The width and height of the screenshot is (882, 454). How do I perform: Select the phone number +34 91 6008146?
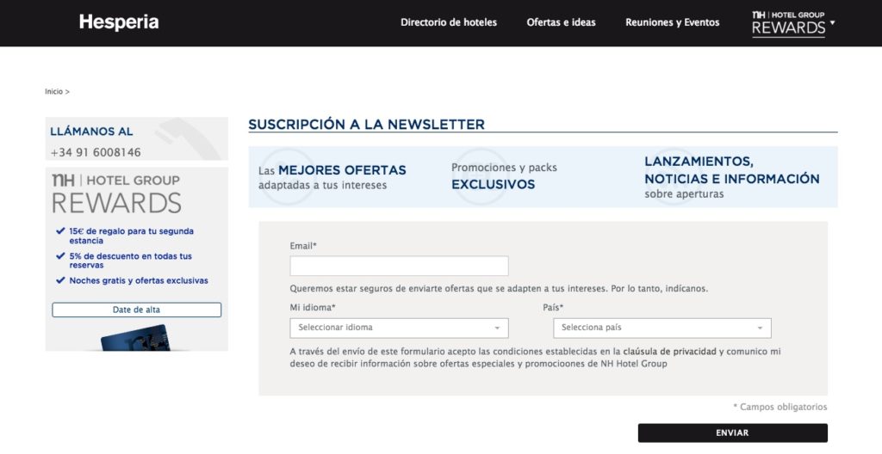coord(96,152)
